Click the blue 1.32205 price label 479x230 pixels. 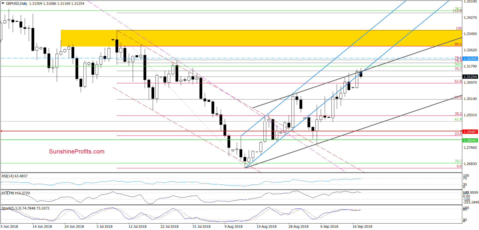[470, 59]
